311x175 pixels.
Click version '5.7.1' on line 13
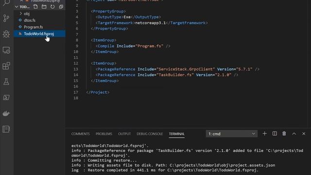pos(244,69)
